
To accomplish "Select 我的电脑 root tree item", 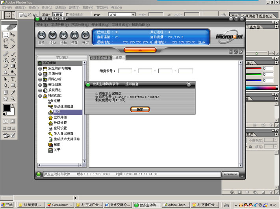I will click(50, 63).
